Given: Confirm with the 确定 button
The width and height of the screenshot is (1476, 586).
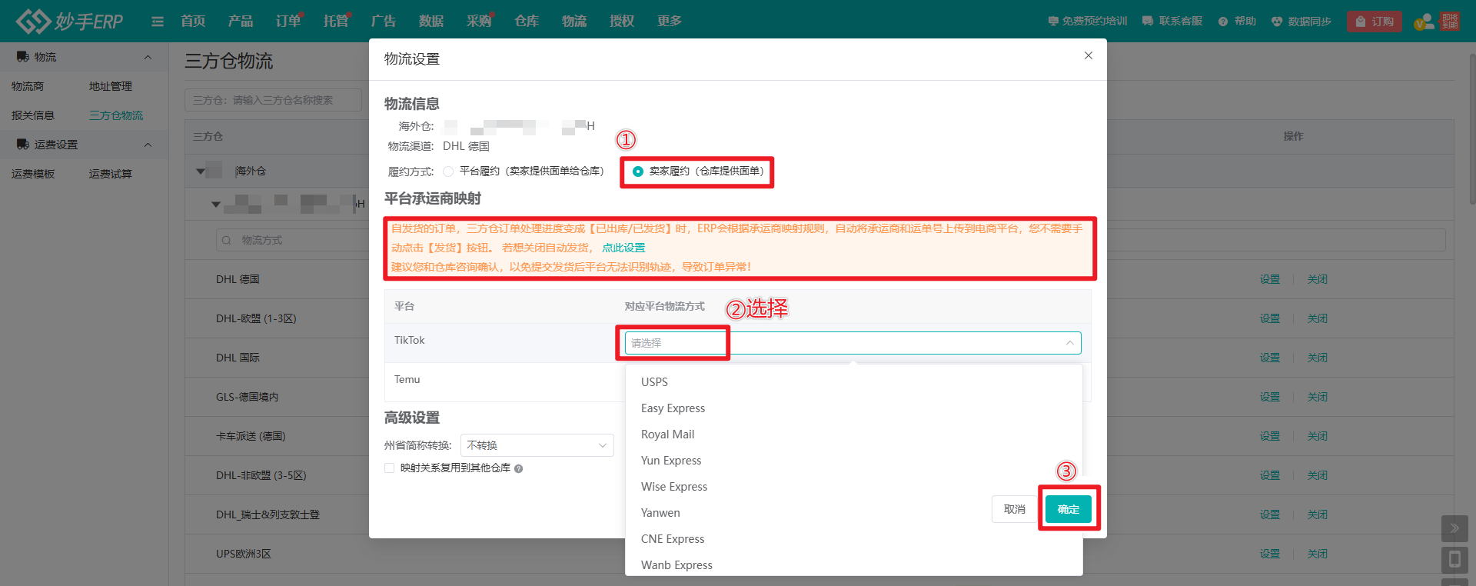Looking at the screenshot, I should tap(1069, 509).
